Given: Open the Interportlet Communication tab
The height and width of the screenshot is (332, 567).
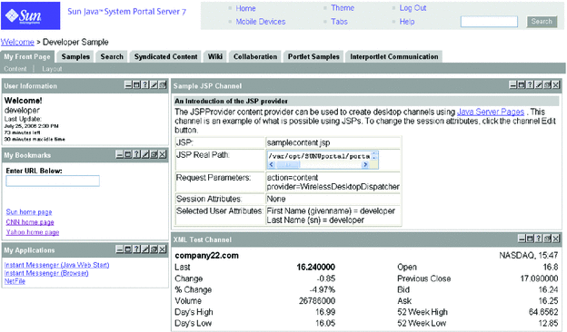Looking at the screenshot, I should click(394, 56).
